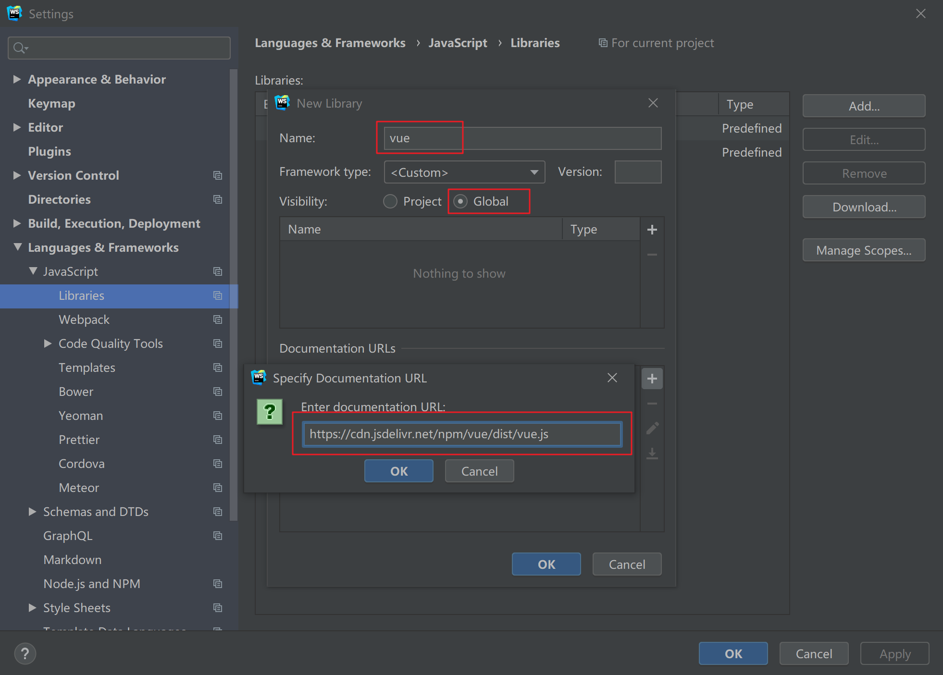Click the help question mark at bottom left
This screenshot has height=675, width=943.
25,653
